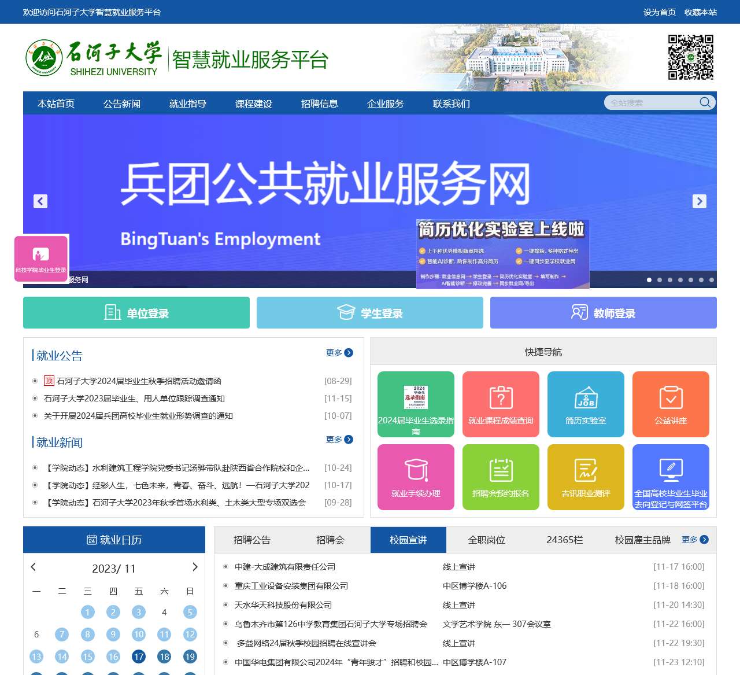The height and width of the screenshot is (675, 740).
Task: Select calendar date 12
Action: click(x=190, y=635)
